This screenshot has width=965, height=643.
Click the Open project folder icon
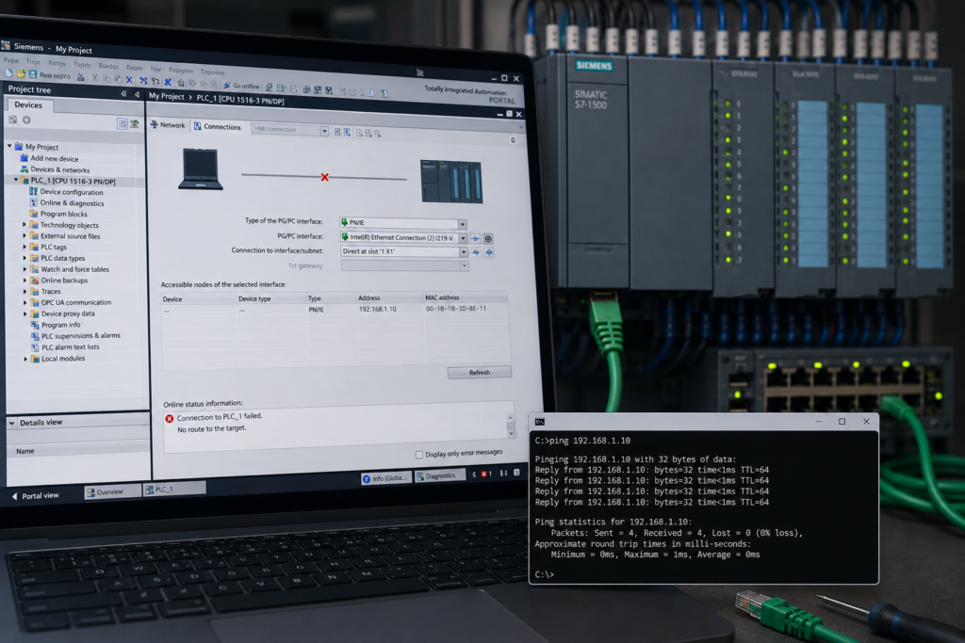pyautogui.click(x=21, y=73)
